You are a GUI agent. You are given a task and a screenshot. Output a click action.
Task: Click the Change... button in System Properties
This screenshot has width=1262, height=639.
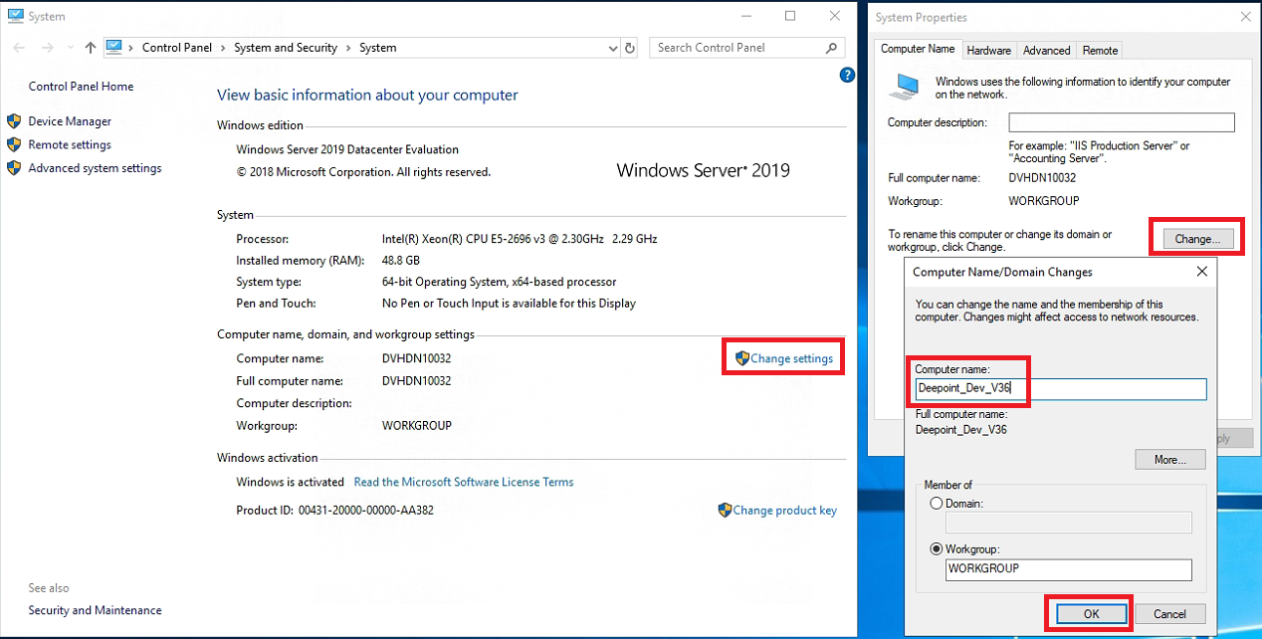[x=1196, y=239]
